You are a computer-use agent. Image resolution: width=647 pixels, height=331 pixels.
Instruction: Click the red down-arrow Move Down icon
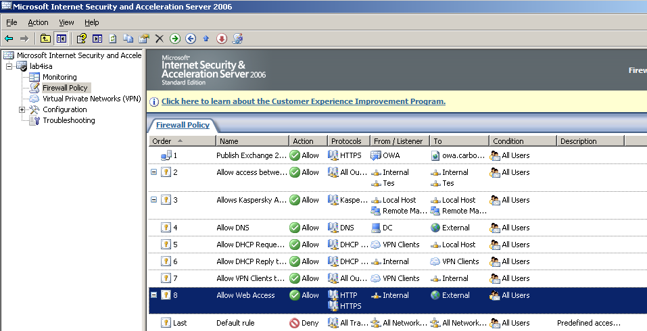(x=222, y=39)
